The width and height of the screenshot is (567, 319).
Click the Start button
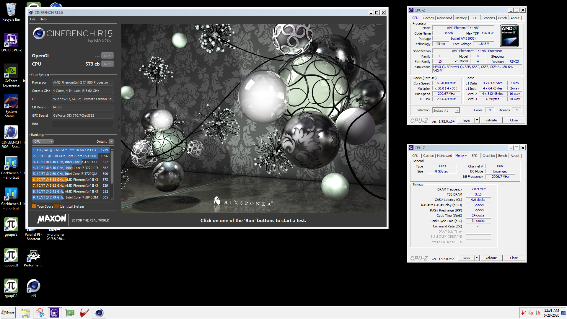click(x=8, y=313)
